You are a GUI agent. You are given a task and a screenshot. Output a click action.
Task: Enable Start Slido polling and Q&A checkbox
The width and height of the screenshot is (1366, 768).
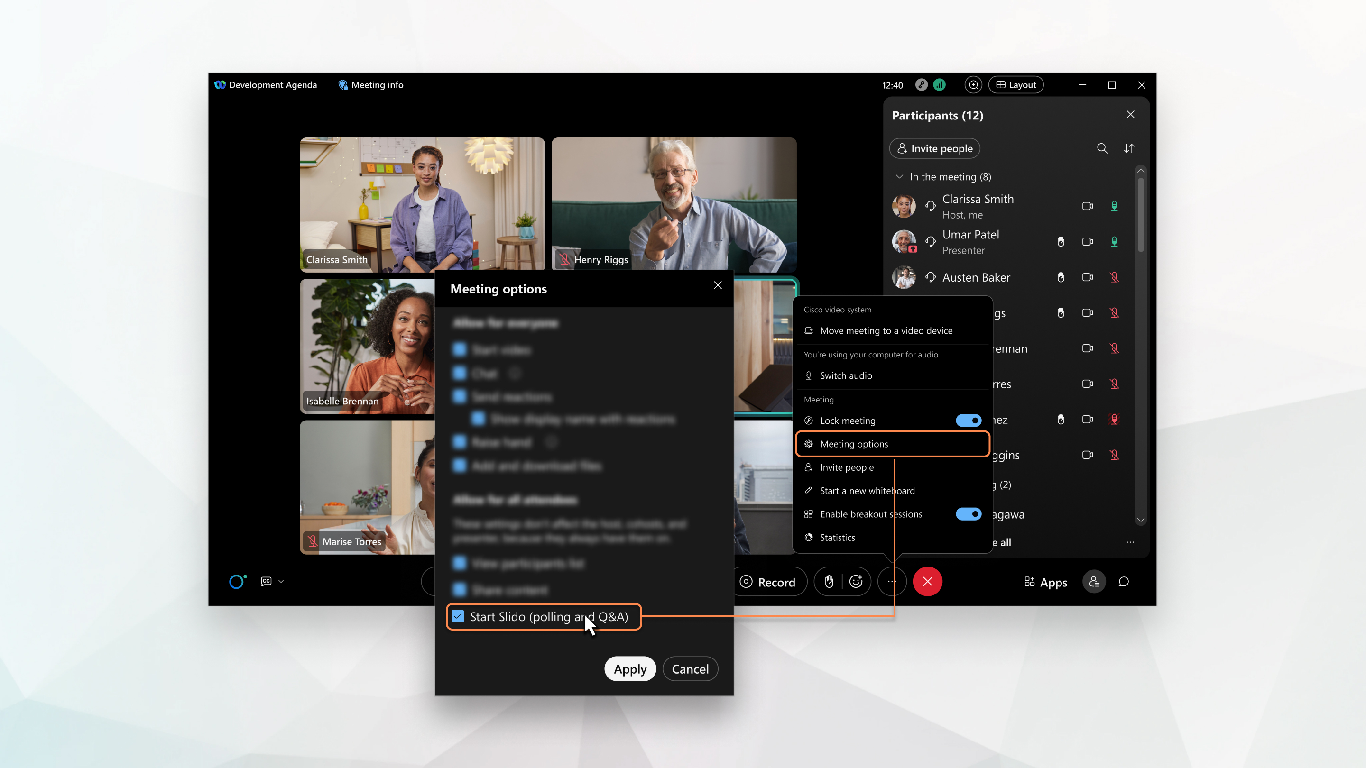click(x=458, y=616)
